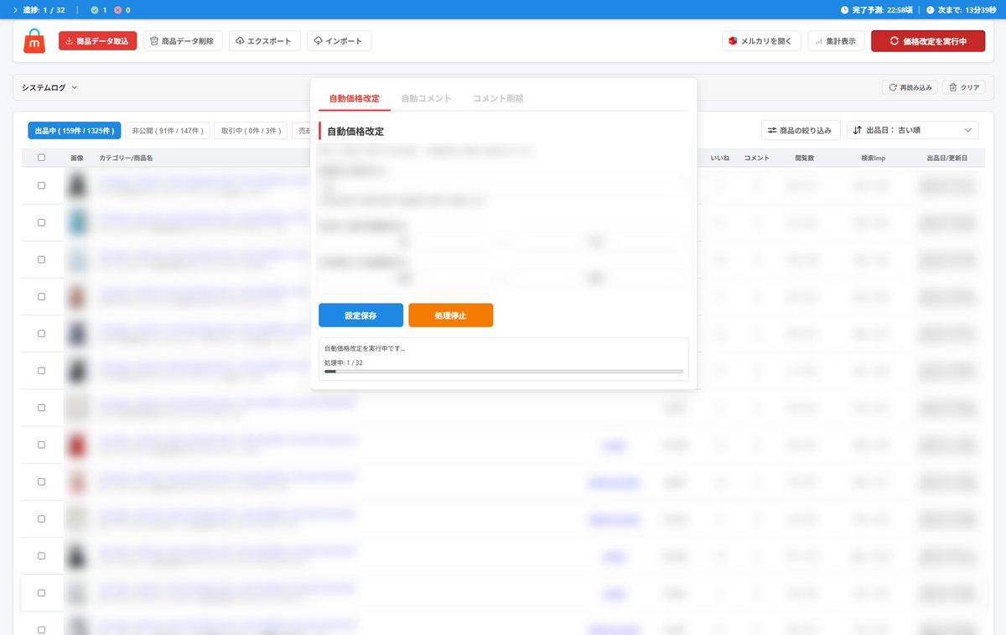Click the 閲覧数 column header
Viewport: 1006px width, 635px height.
[805, 158]
